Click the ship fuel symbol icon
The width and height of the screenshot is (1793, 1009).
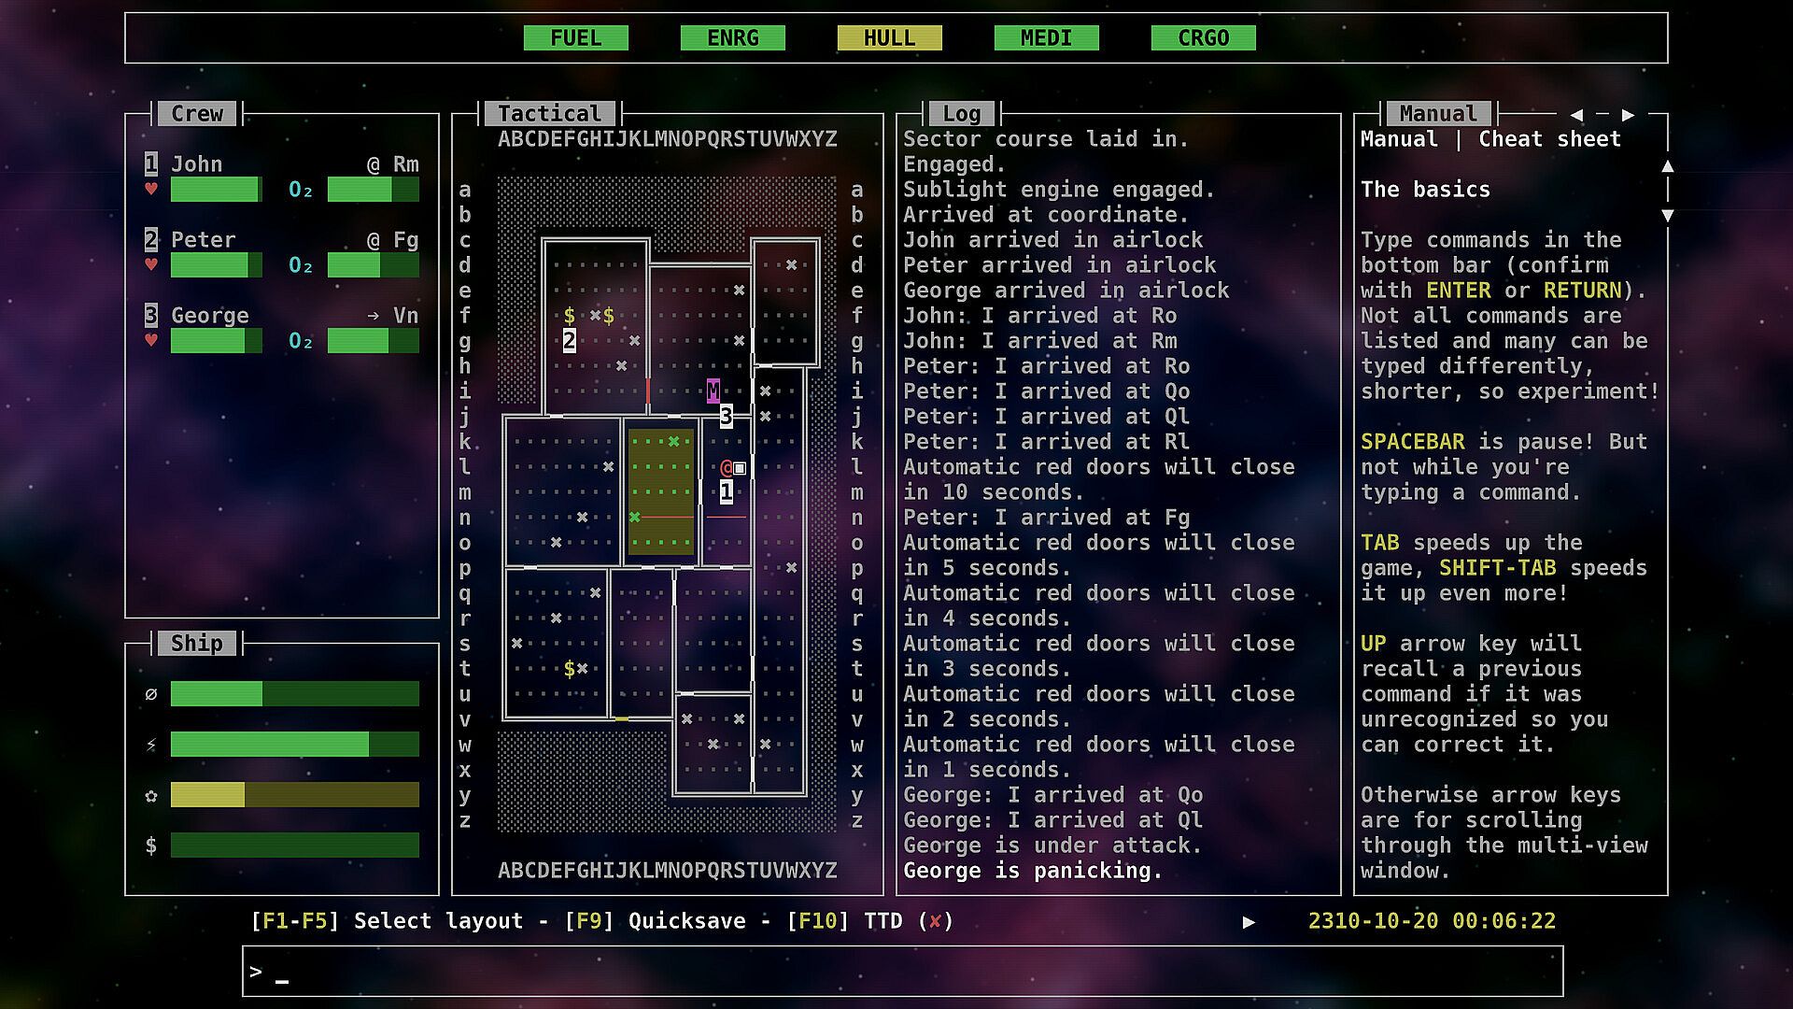pos(151,694)
